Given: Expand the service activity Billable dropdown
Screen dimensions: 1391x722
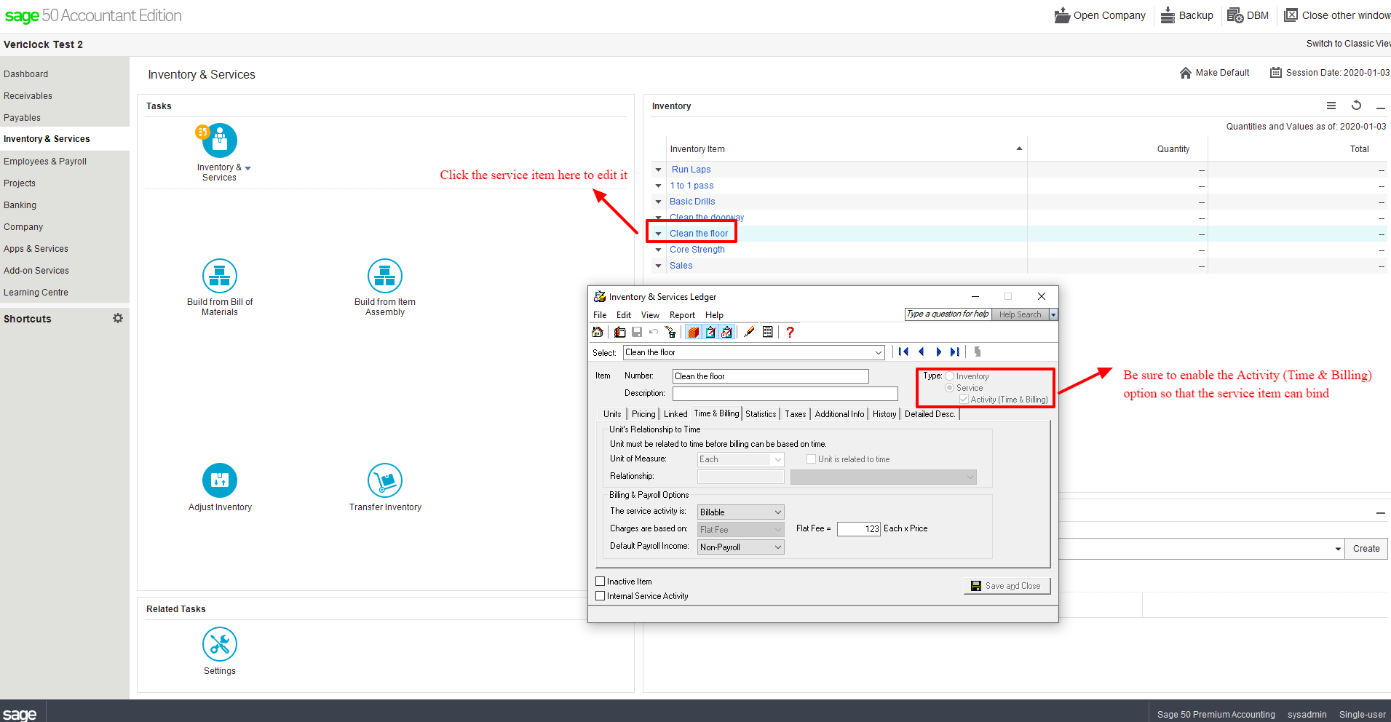Looking at the screenshot, I should coord(741,512).
